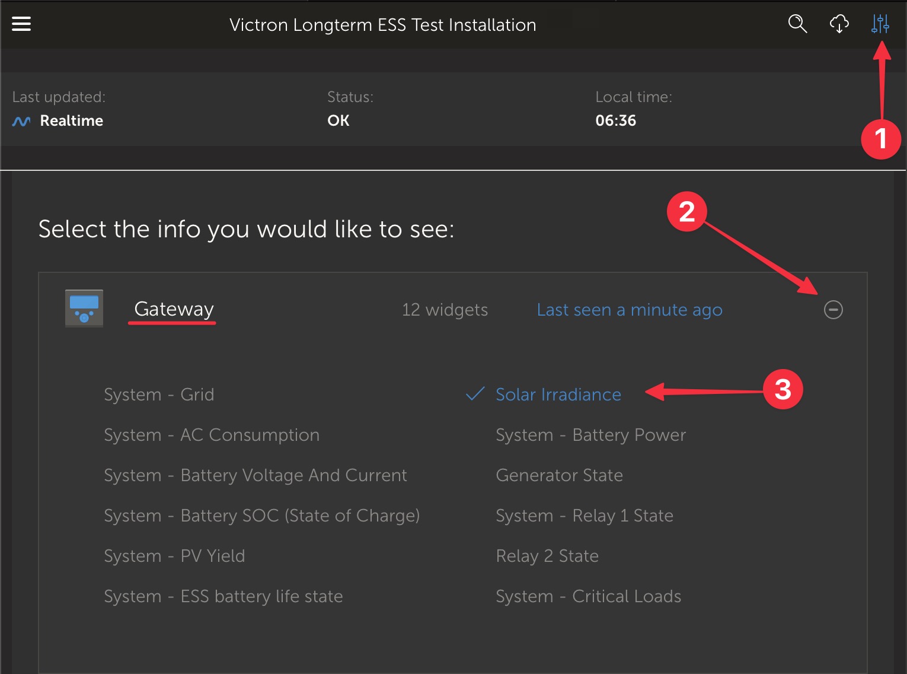
Task: Open the download/export cloud icon
Action: [x=839, y=24]
